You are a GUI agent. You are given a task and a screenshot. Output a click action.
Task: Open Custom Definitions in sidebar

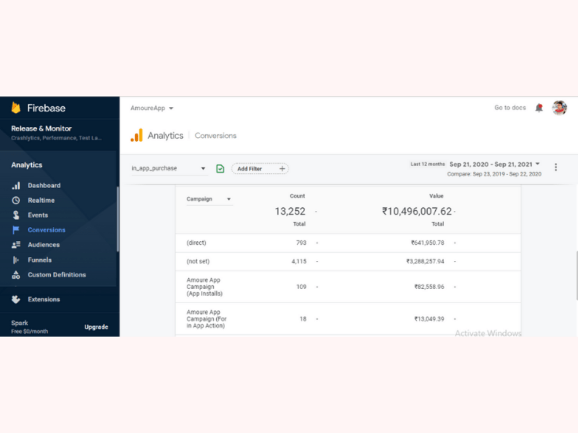[x=57, y=275]
